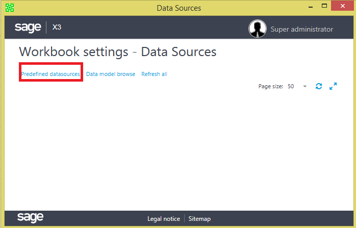This screenshot has width=356, height=228.
Task: Click the blue refresh arrows icon
Action: [x=319, y=86]
